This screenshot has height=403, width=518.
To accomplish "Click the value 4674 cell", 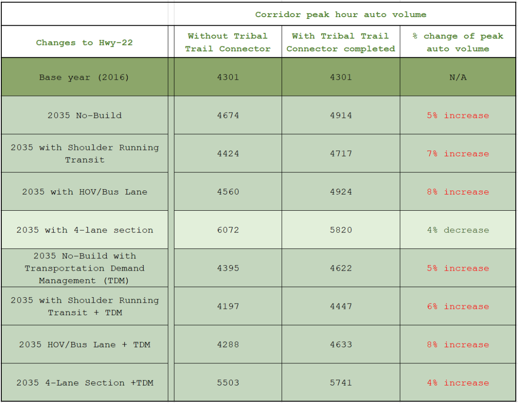I will click(x=227, y=115).
